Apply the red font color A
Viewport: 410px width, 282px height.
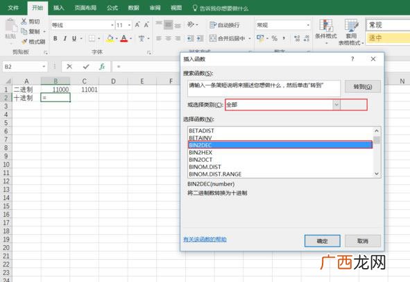(x=124, y=38)
